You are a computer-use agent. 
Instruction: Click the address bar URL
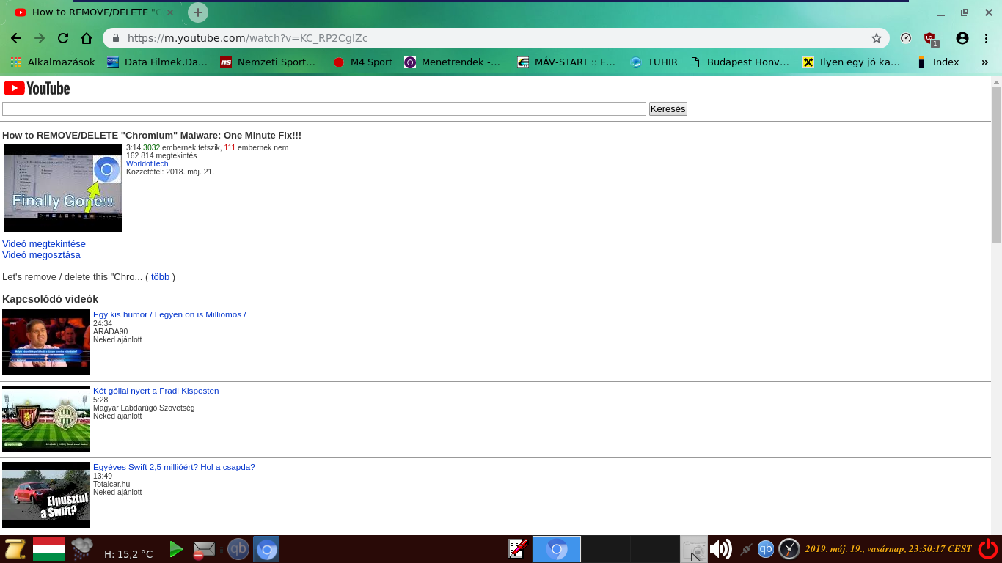(248, 38)
